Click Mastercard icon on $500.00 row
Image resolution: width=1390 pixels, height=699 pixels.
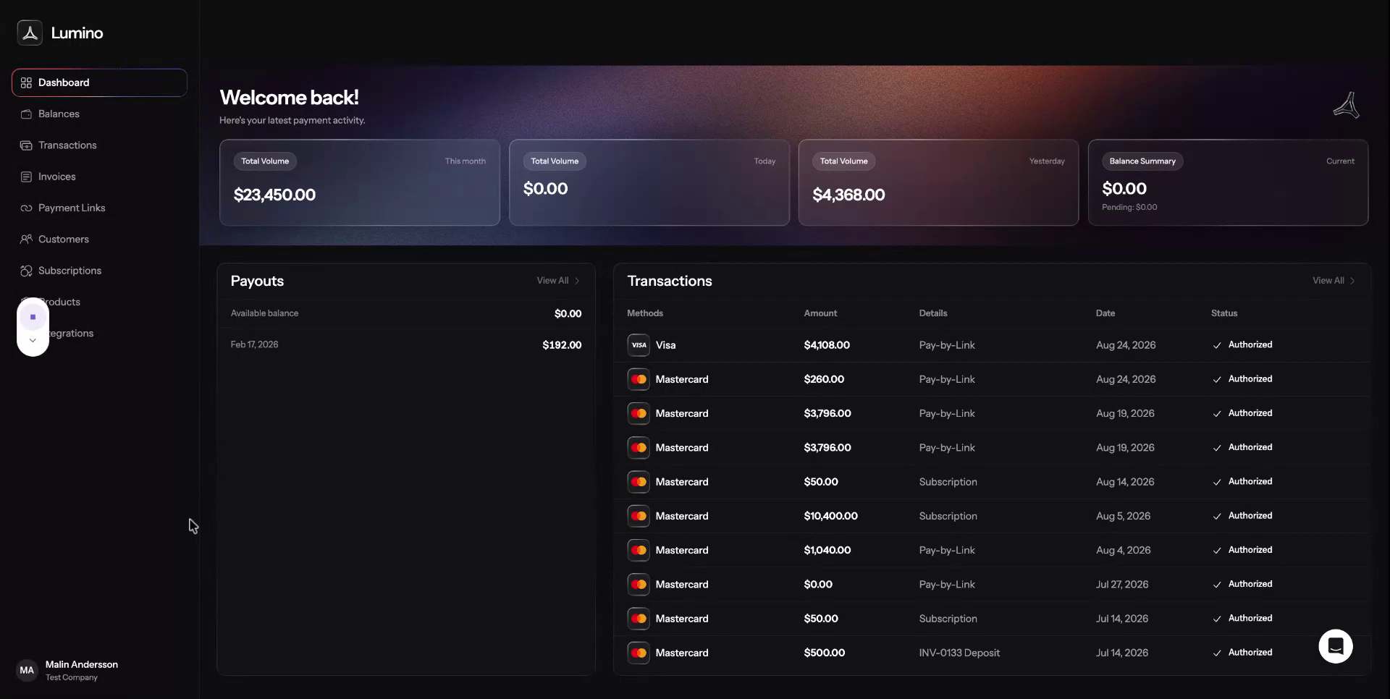pyautogui.click(x=639, y=653)
